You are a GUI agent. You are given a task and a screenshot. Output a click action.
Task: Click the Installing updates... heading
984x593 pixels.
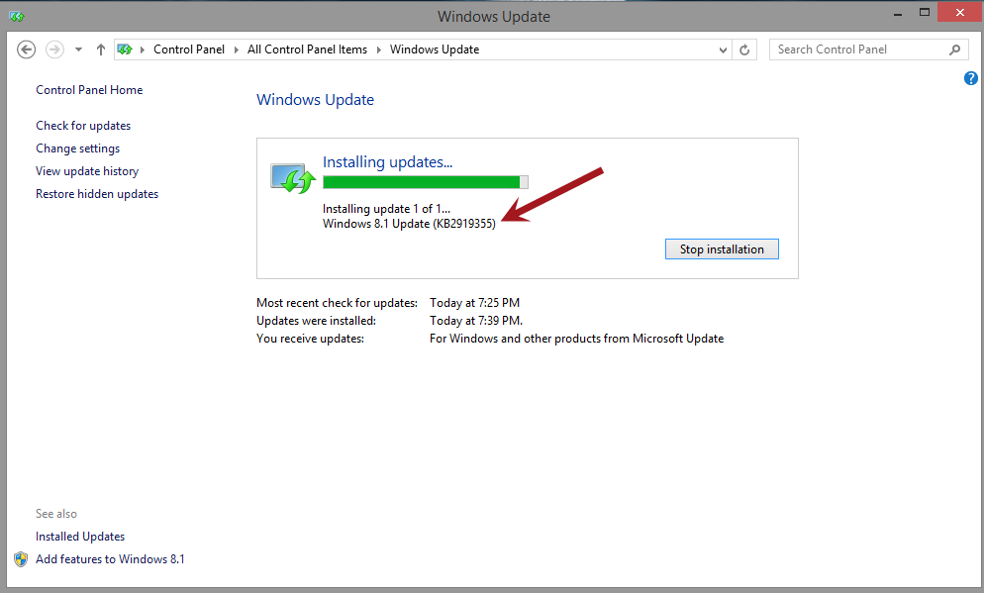tap(387, 162)
